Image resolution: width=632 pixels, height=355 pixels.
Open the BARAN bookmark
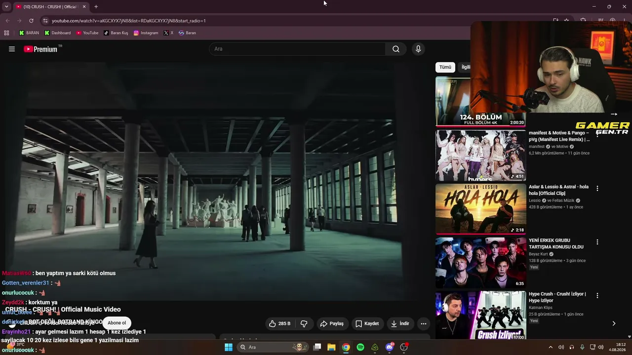click(x=29, y=33)
